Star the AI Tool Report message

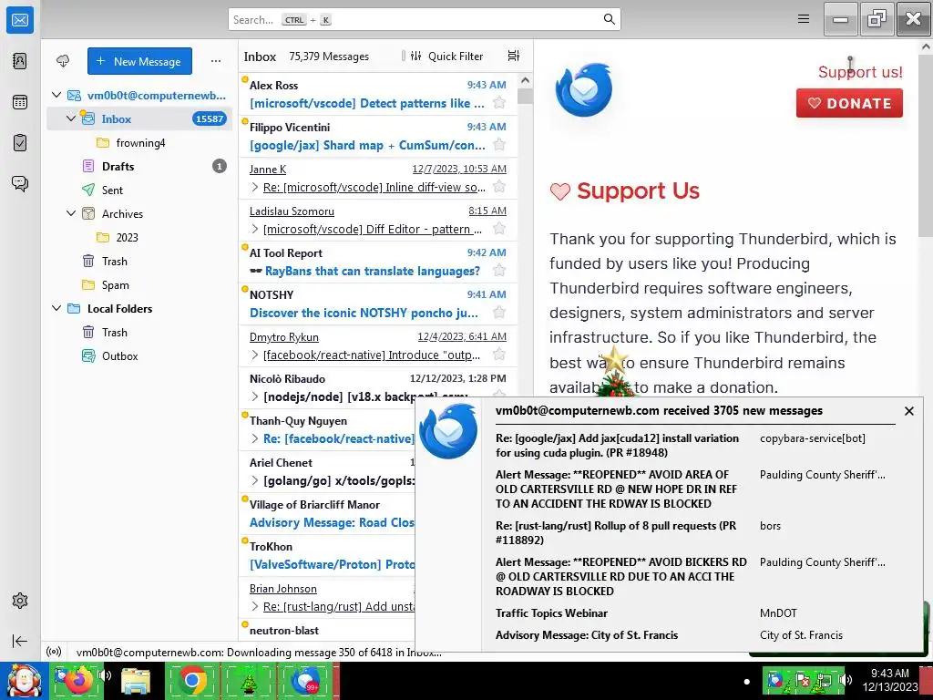coord(499,271)
